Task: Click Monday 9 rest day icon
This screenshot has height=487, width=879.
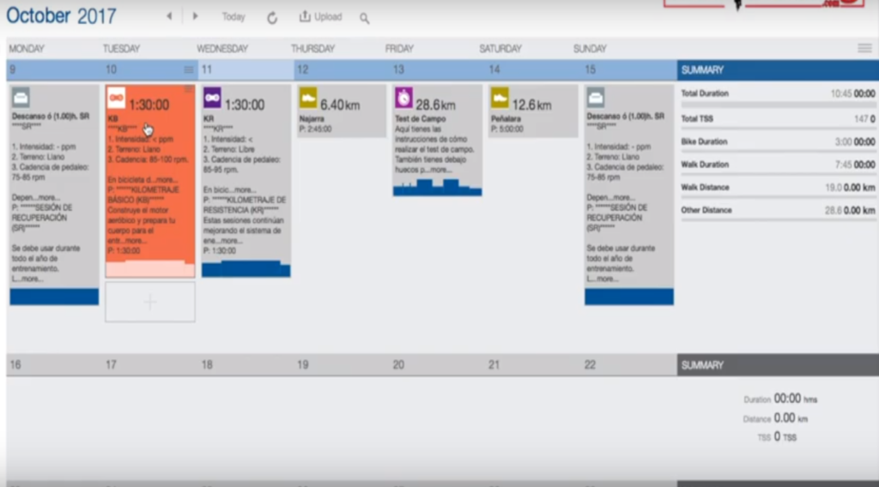Action: 21,98
